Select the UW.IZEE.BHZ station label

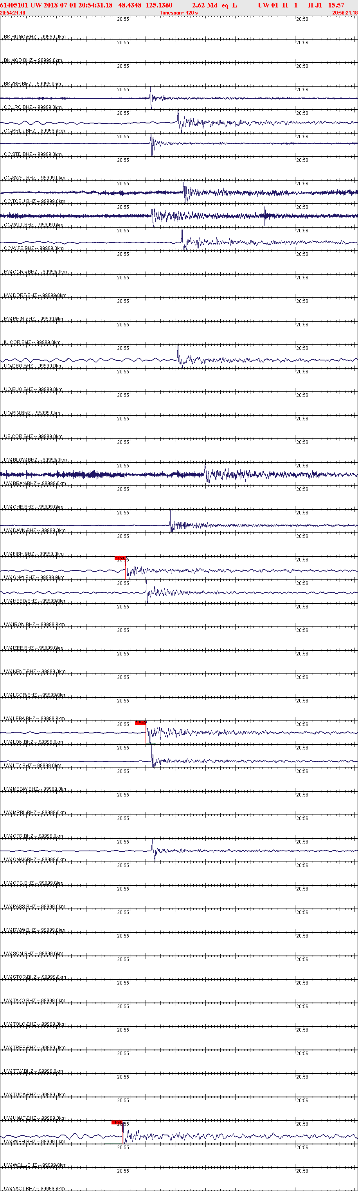34,648
